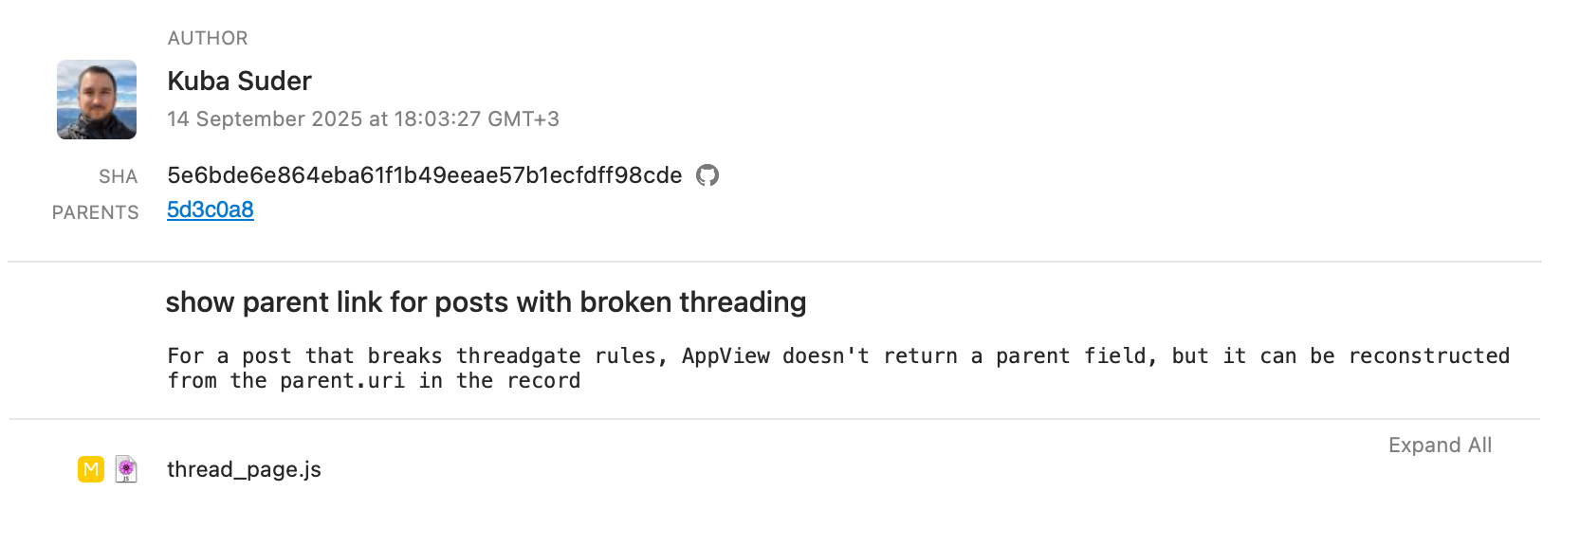Viewport: 1580px width, 546px height.
Task: Click the commit title about broken threading
Action: (x=486, y=302)
